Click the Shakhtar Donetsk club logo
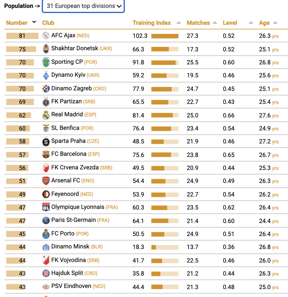The width and height of the screenshot is (288, 297). 46,49
